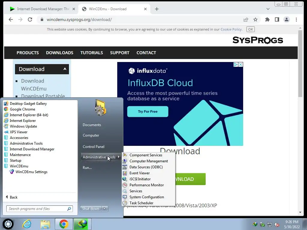Collapse the WinCDEmu folder
The width and height of the screenshot is (307, 230).
(x=16, y=166)
